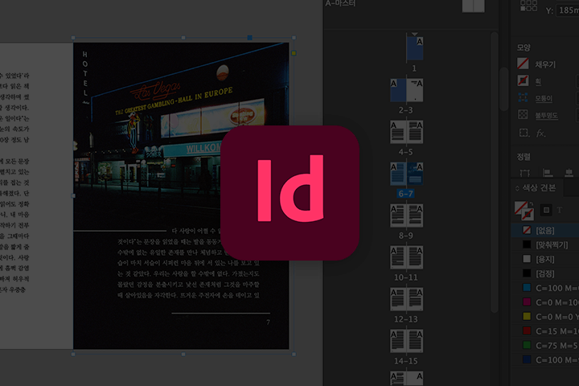Select the pages 12-13 spread thumbnail
The height and width of the screenshot is (386, 579).
[407, 299]
